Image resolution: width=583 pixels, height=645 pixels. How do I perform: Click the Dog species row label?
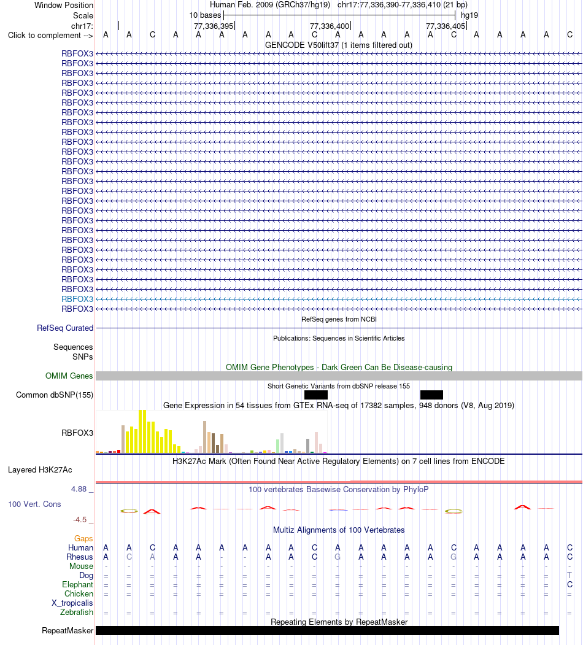(x=86, y=576)
